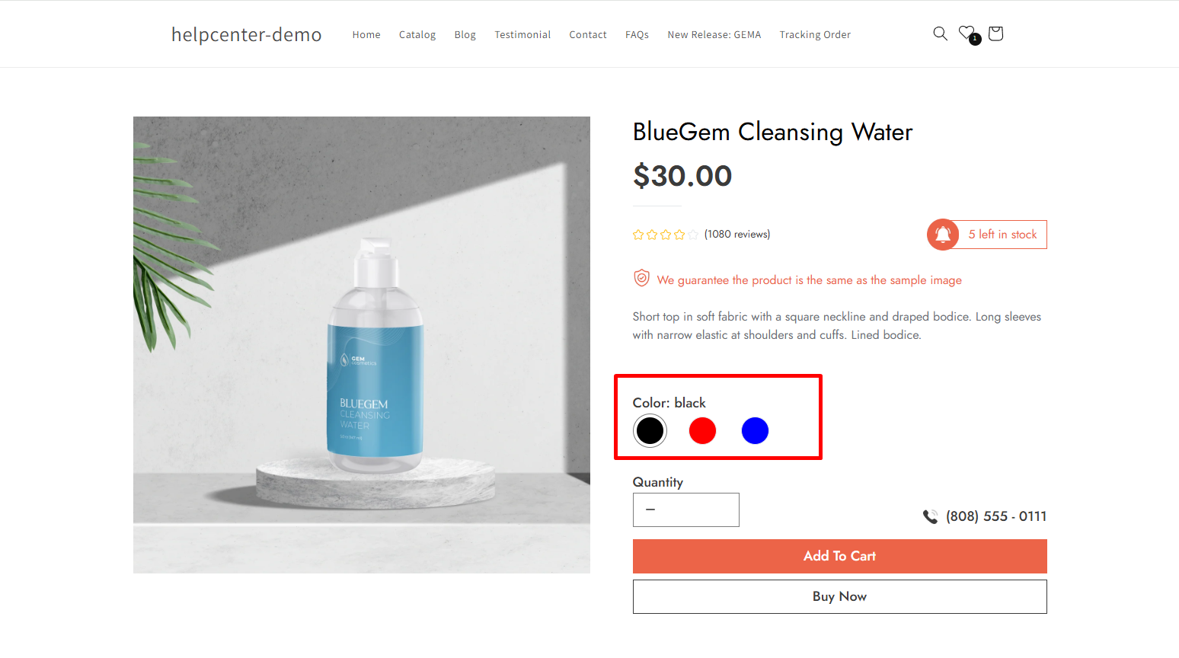
Task: Click the phone handset icon
Action: [x=930, y=516]
